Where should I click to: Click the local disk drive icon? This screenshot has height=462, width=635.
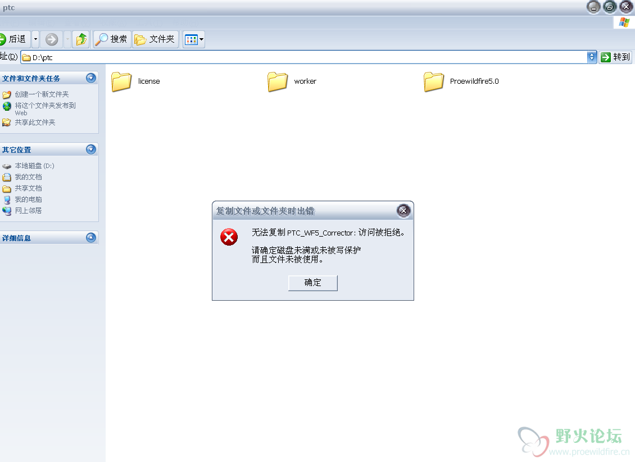point(7,166)
